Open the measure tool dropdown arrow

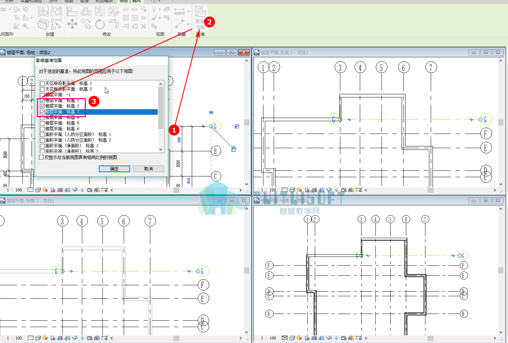pyautogui.click(x=188, y=11)
